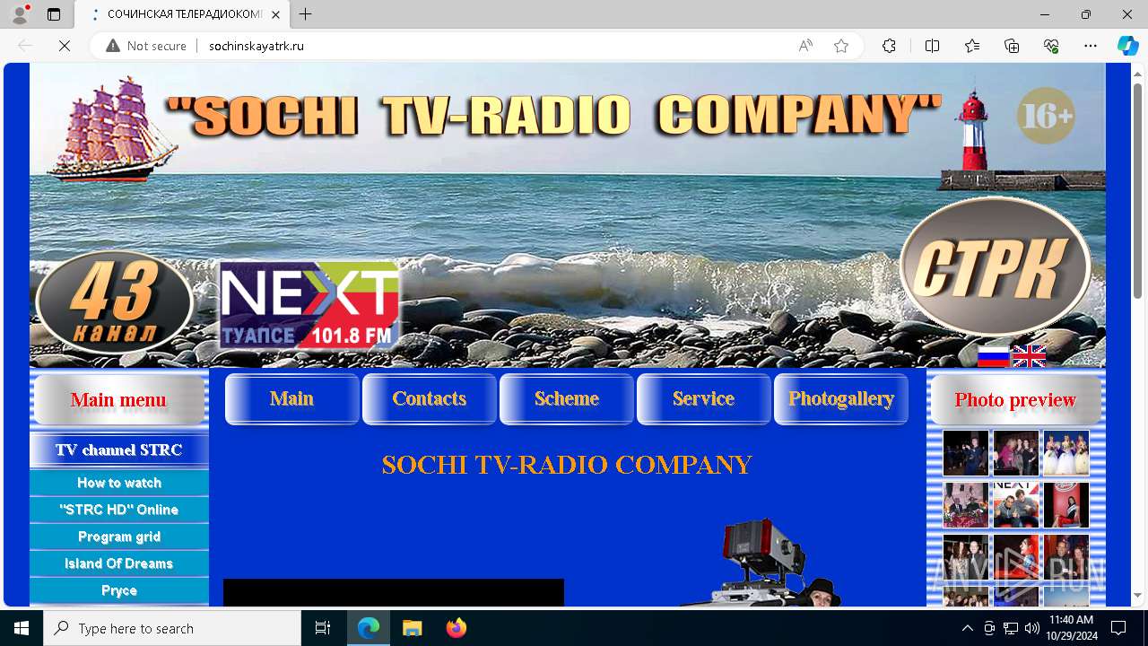Launch Firefox from taskbar

click(456, 628)
